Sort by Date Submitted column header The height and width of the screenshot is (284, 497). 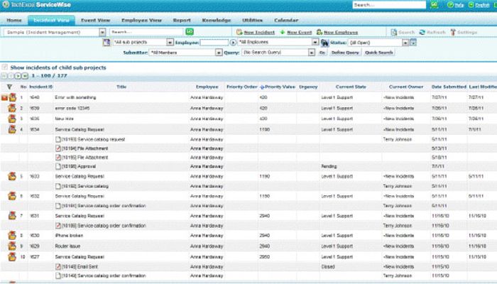coord(449,87)
